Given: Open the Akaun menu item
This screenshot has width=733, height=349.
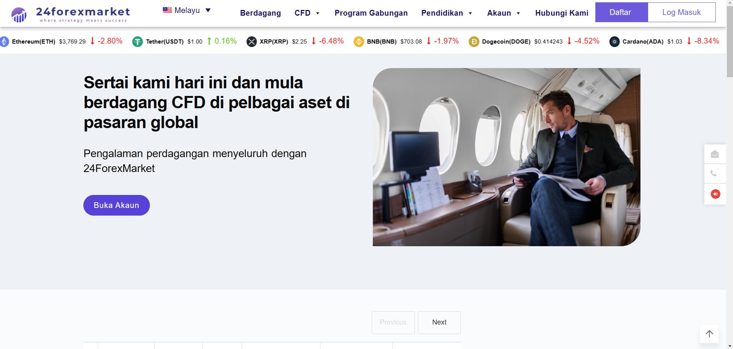Looking at the screenshot, I should (x=499, y=13).
